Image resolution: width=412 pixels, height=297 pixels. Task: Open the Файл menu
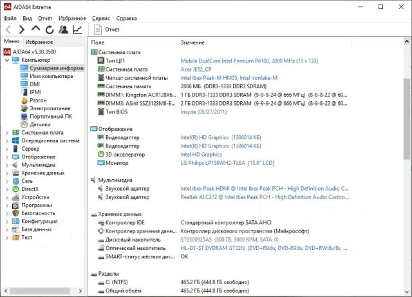coord(10,18)
